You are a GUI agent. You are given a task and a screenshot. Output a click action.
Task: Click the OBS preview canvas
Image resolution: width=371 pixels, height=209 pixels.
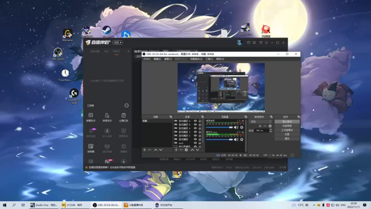(x=221, y=87)
